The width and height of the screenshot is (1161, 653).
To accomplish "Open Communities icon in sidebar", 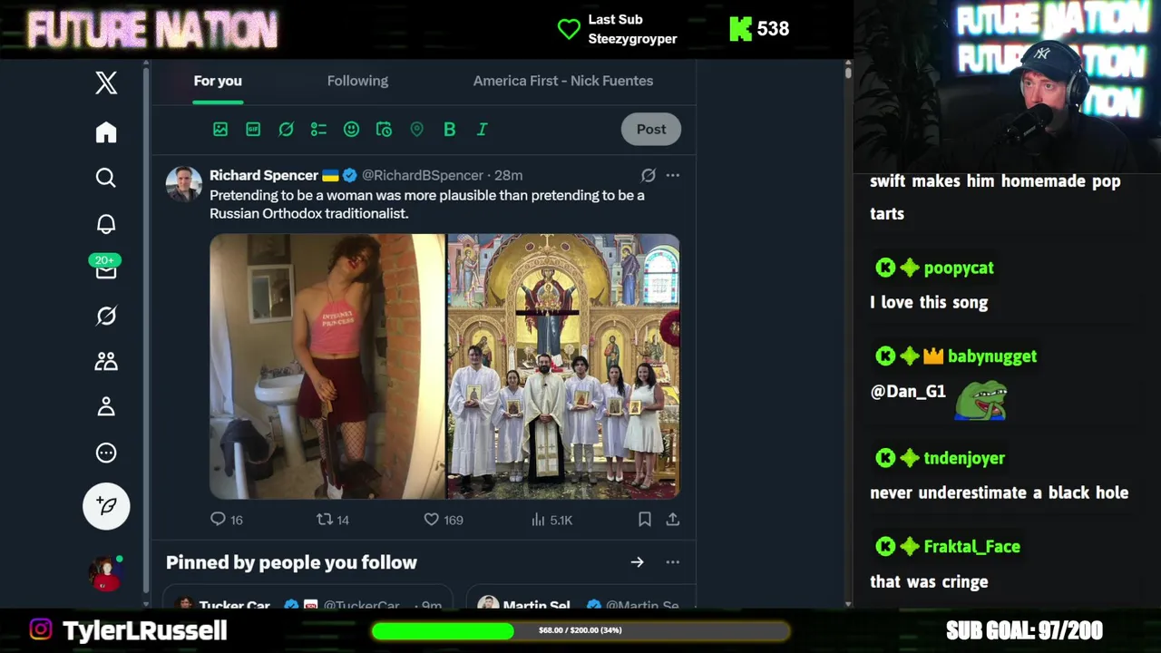I will tap(106, 361).
